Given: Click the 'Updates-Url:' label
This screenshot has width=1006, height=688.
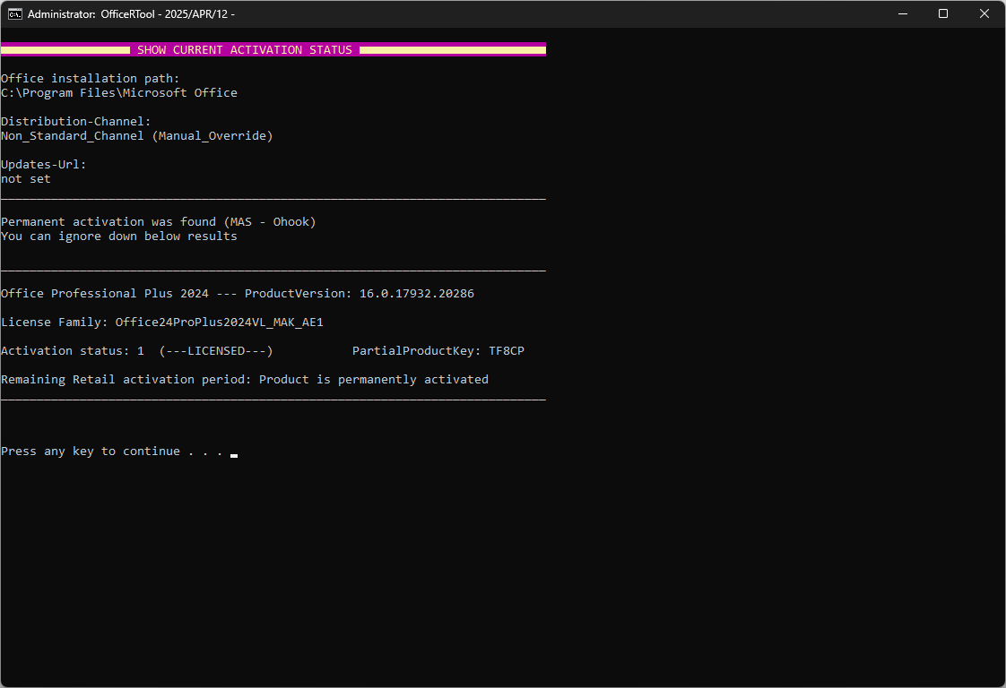Looking at the screenshot, I should (x=44, y=164).
